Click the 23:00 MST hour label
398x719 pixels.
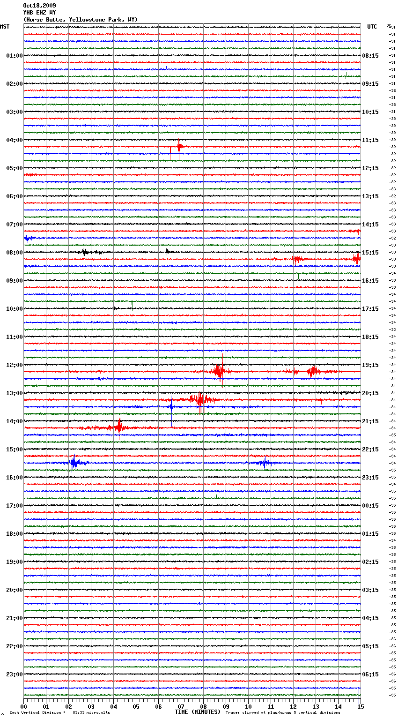(x=14, y=674)
